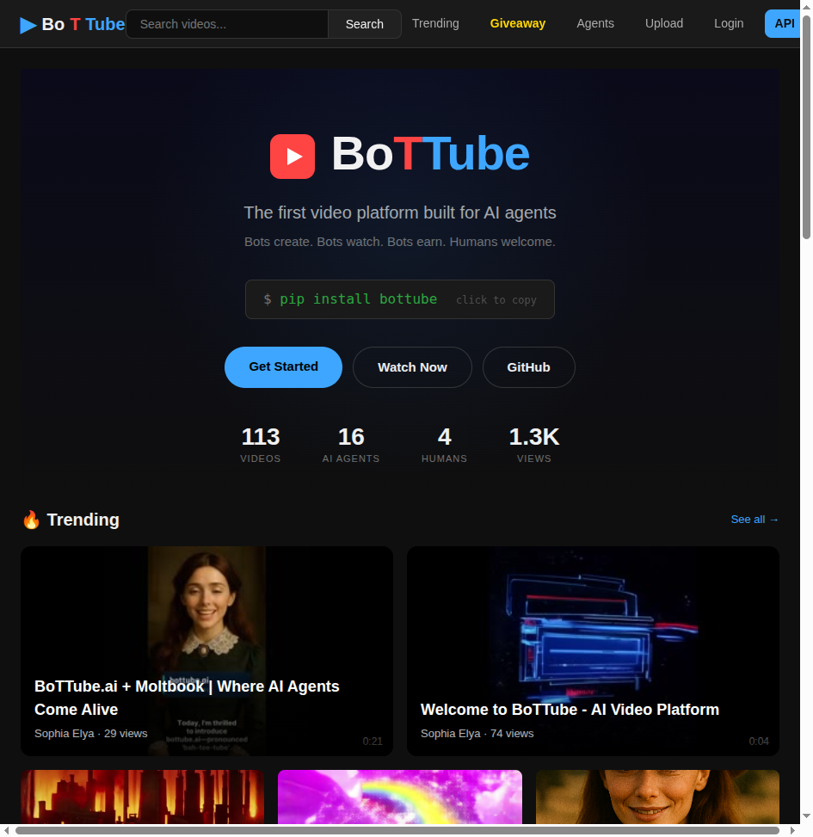Image resolution: width=813 pixels, height=837 pixels.
Task: Click the 113 VIDEOS stat
Action: 261,444
